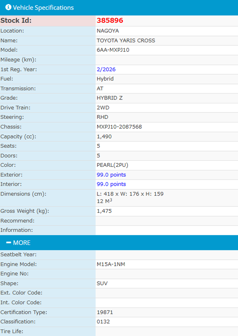Click the Information: label
Image resolution: width=238 pixels, height=336 pixels.
pos(17,230)
